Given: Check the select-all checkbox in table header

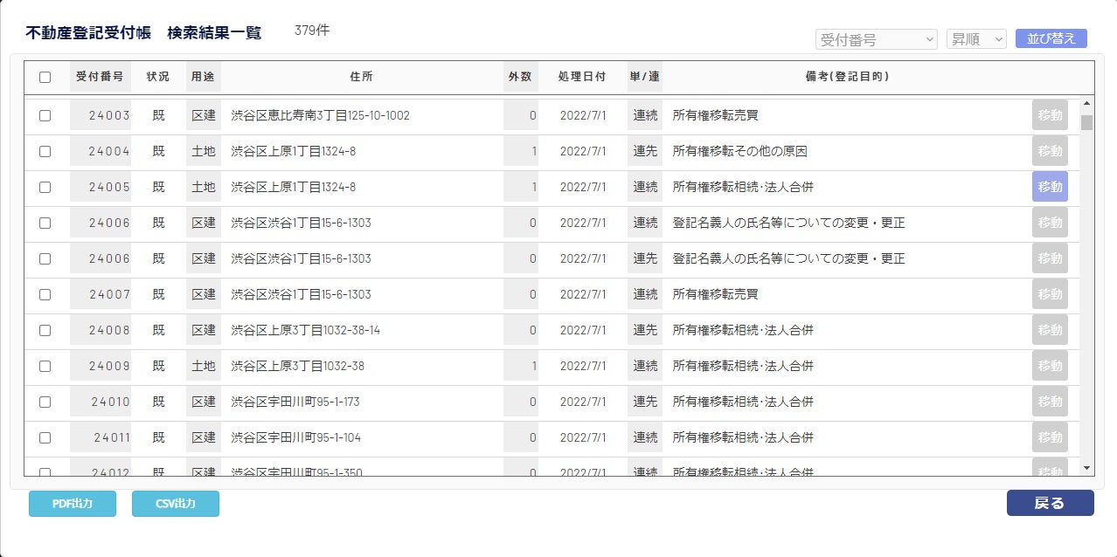Looking at the screenshot, I should 45,77.
